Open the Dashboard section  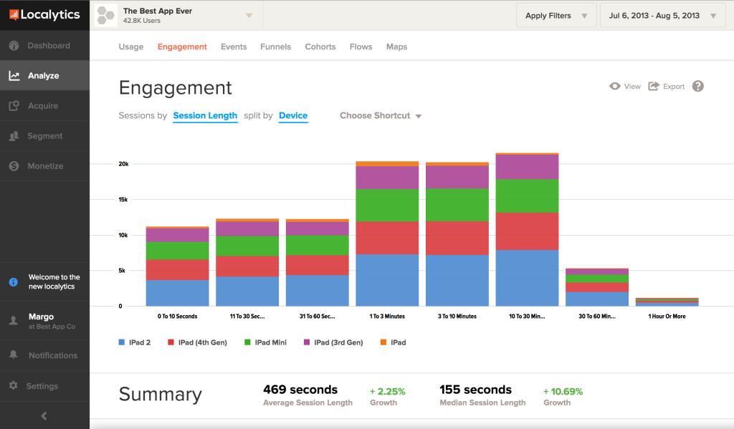[x=44, y=44]
